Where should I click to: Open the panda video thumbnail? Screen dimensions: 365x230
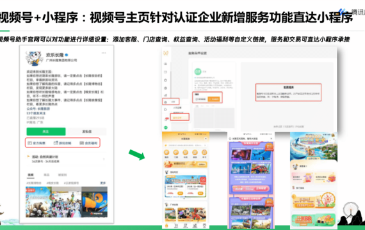[38, 202]
